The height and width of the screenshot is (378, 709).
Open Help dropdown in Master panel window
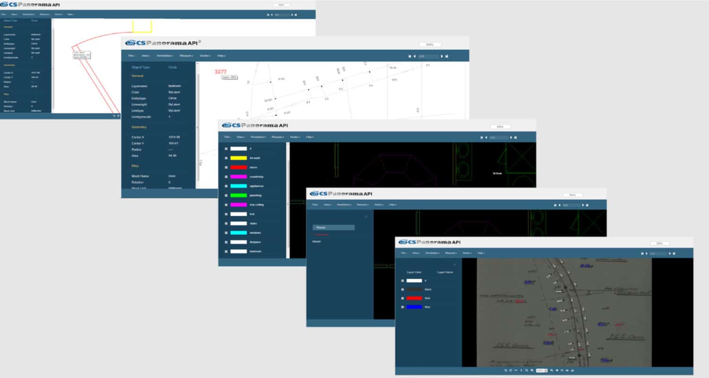[x=393, y=205]
